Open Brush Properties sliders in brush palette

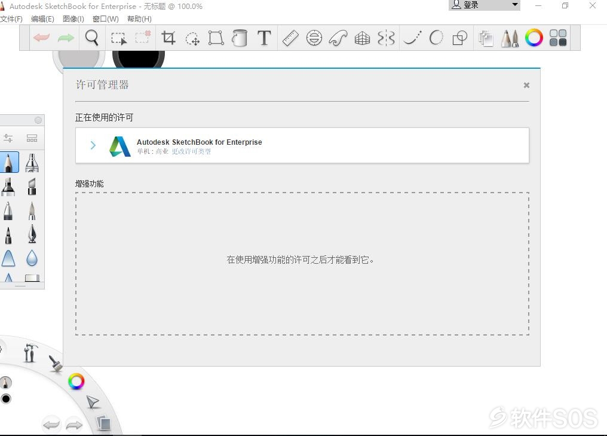[x=8, y=138]
